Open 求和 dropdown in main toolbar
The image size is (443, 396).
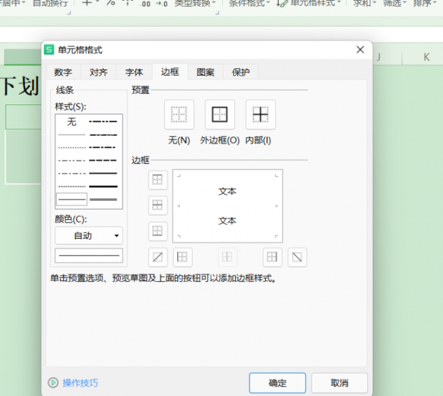coord(365,3)
